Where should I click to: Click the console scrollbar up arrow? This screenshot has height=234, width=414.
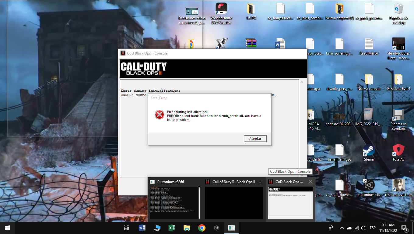tap(302, 82)
